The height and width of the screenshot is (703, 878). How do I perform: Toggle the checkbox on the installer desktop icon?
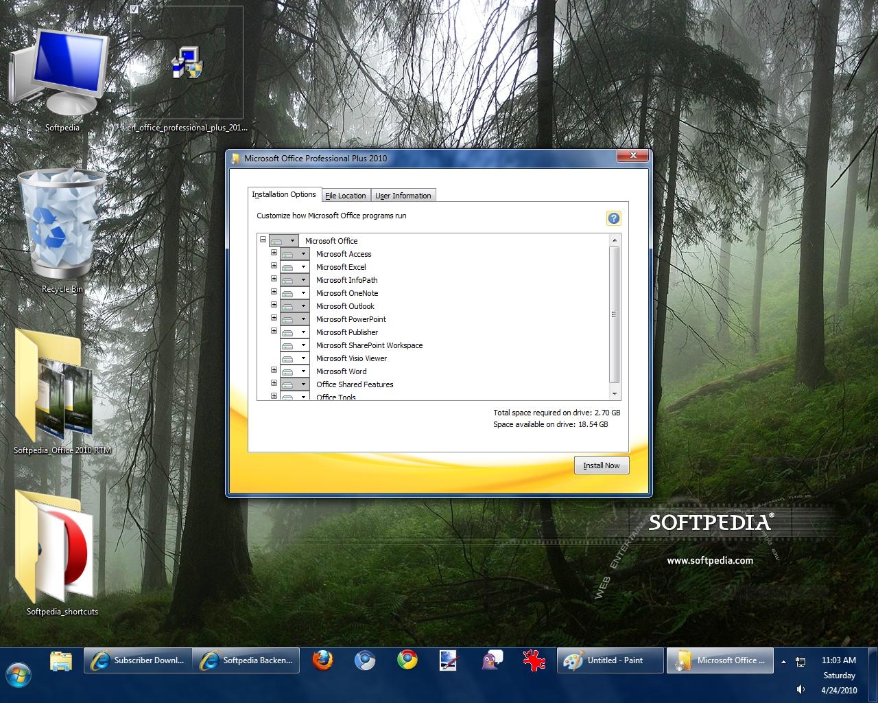pyautogui.click(x=135, y=10)
